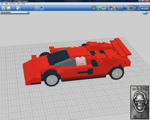Open Building Guide mode
This screenshot has height=120, width=150.
click(x=104, y=8)
